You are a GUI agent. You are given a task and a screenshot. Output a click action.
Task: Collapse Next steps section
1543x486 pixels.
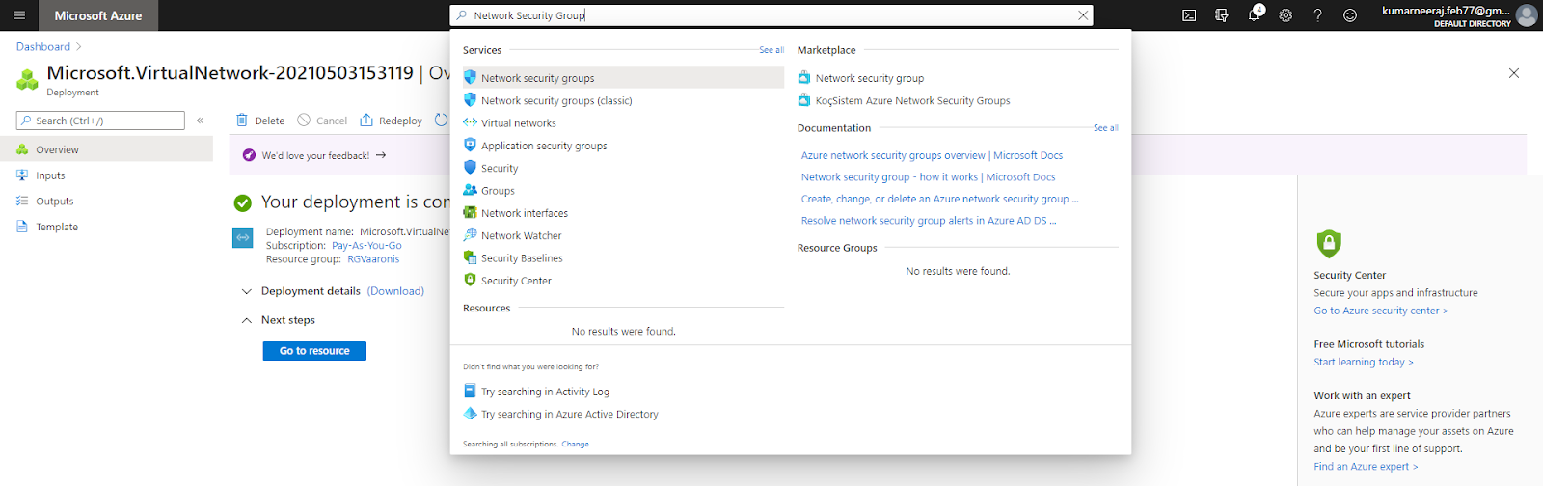[x=247, y=320]
